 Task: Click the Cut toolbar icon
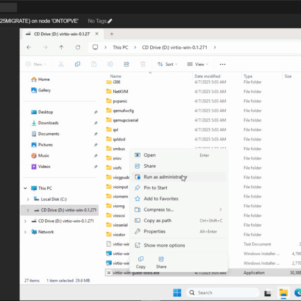(61, 64)
